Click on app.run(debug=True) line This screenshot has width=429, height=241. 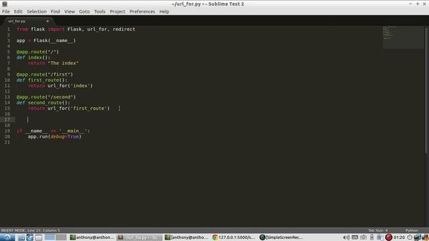click(55, 137)
